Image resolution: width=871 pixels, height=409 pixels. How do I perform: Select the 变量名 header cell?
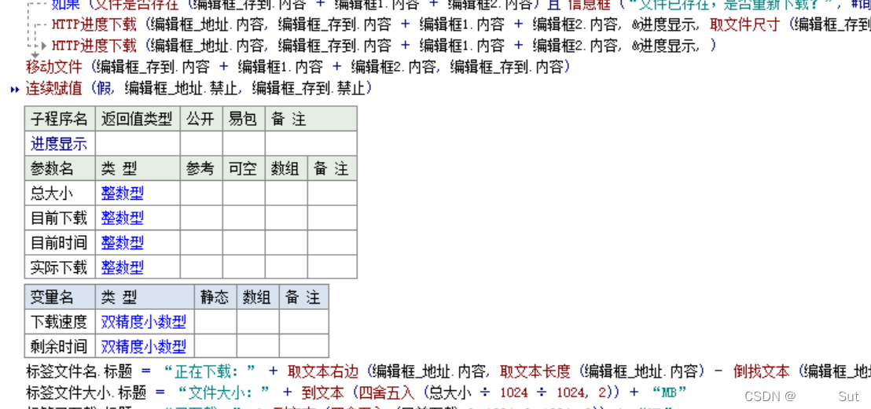[60, 297]
